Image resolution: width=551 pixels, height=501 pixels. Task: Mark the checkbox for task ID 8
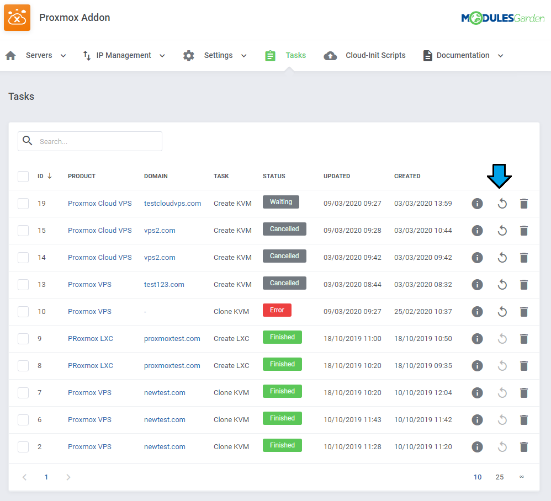23,366
